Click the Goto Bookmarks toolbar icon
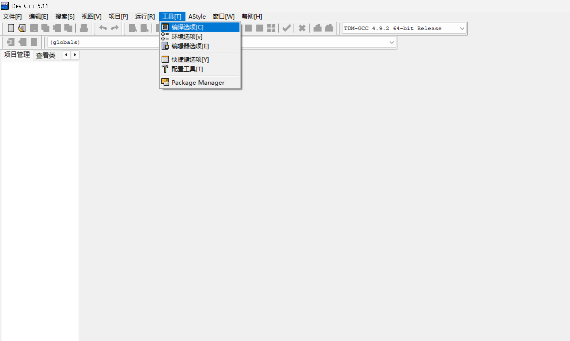The width and height of the screenshot is (570, 341). click(x=34, y=42)
